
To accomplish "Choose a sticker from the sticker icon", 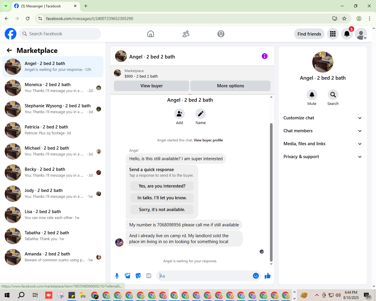I will pyautogui.click(x=138, y=276).
